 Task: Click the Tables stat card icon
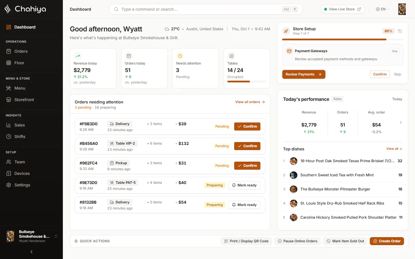231,56
